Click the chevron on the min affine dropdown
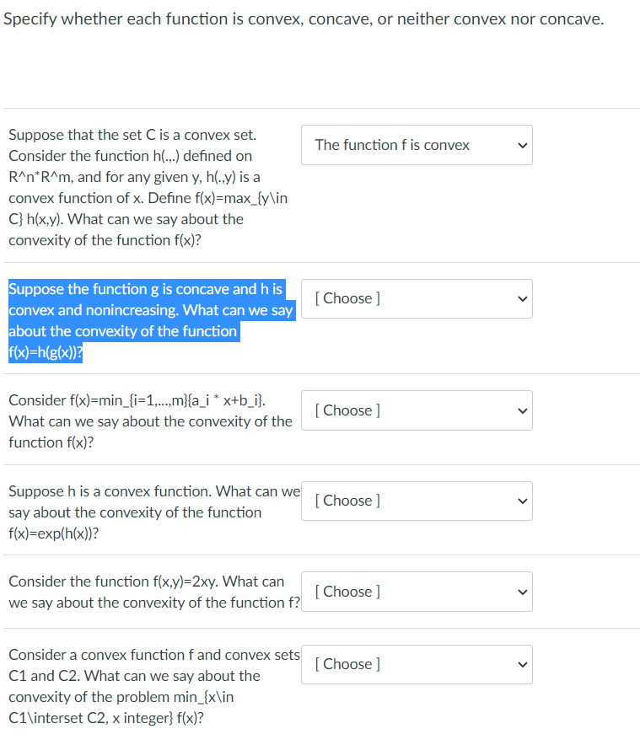Screen dimensions: 640x745 click(521, 410)
